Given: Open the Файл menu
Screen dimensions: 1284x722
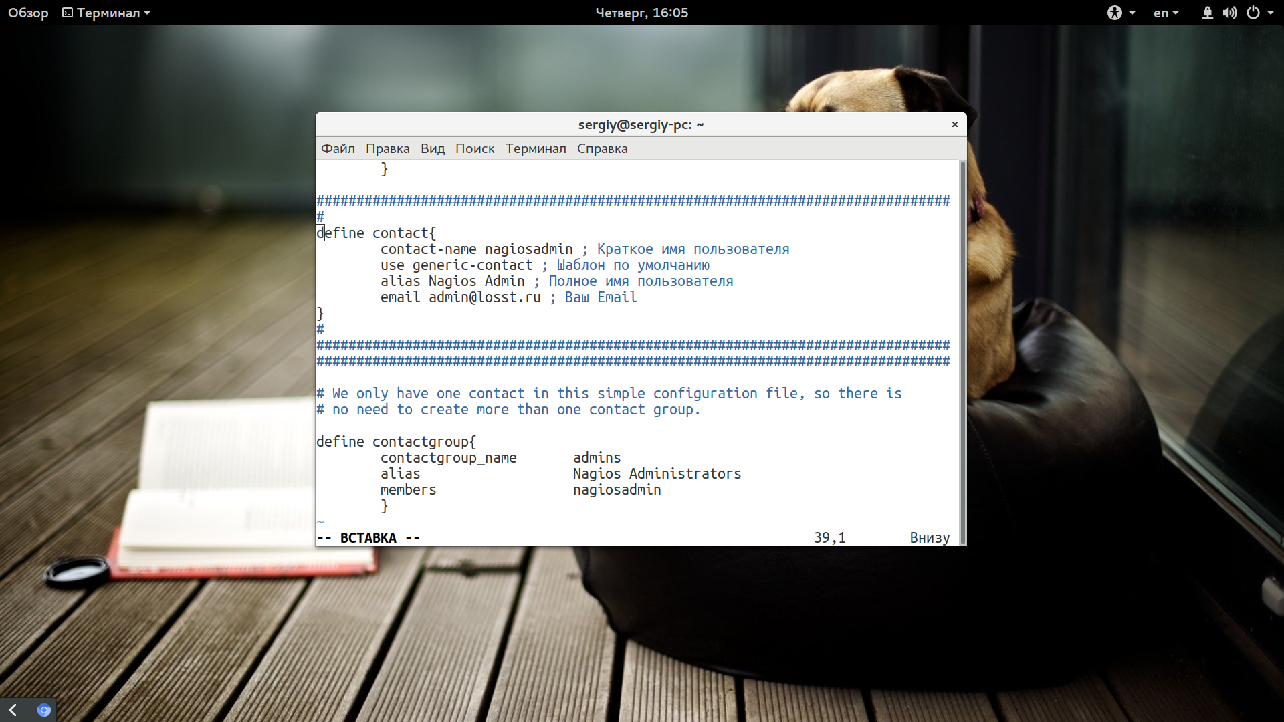Looking at the screenshot, I should pyautogui.click(x=338, y=148).
